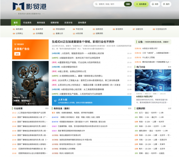Open the 交流讨论 navigation tab
The image size is (179, 159).
[68, 23]
